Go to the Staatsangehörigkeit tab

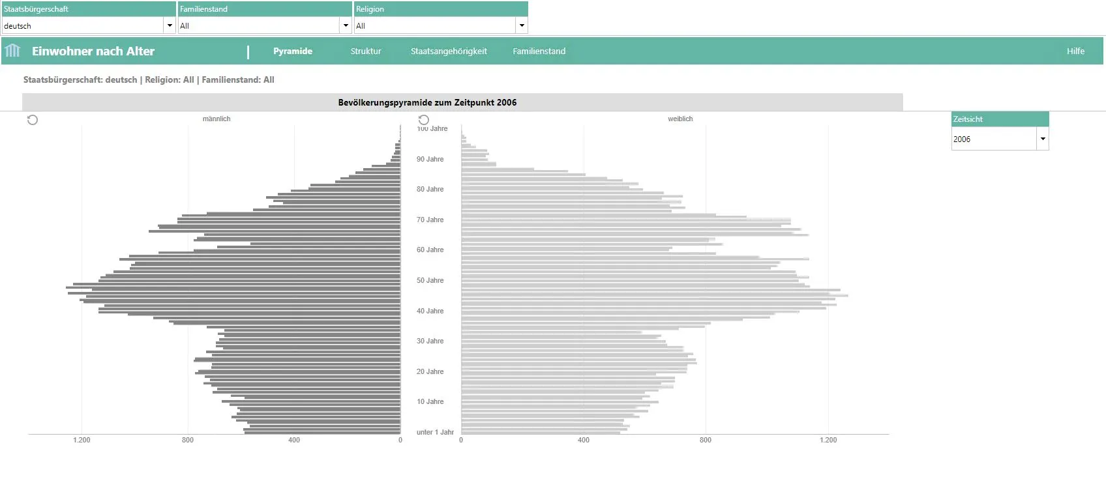[449, 51]
